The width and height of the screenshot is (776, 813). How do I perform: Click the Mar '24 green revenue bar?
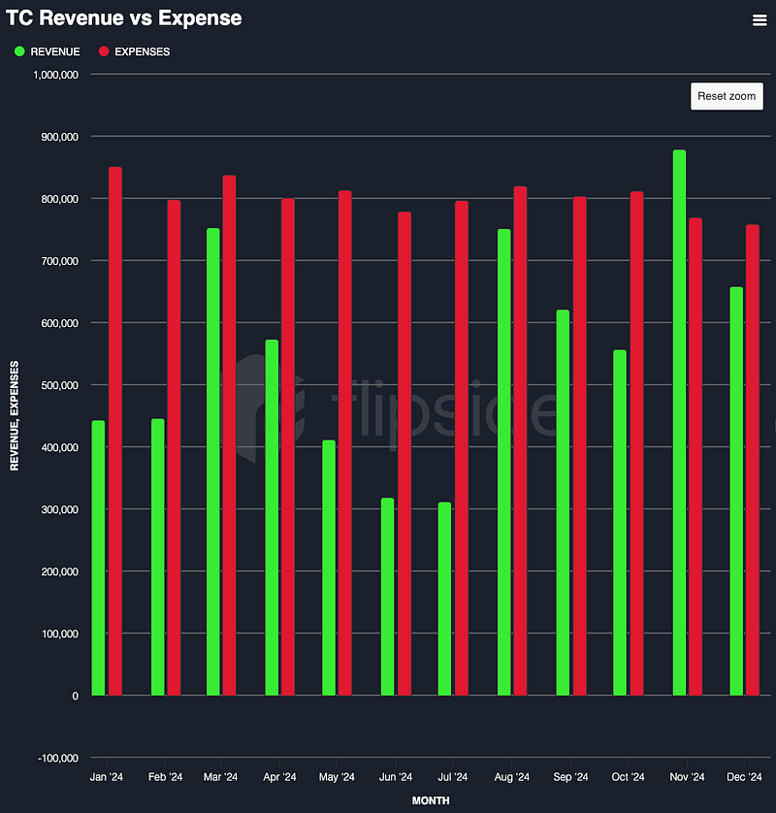[x=213, y=462]
